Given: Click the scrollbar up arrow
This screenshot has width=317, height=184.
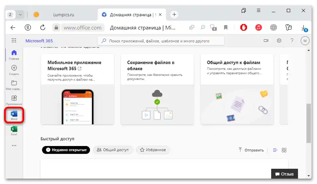Looking at the screenshot, I should 309,50.
